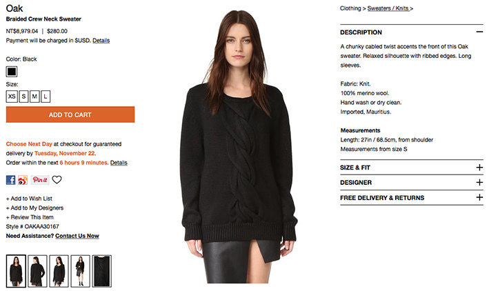Add the sweater to cart

tap(70, 114)
